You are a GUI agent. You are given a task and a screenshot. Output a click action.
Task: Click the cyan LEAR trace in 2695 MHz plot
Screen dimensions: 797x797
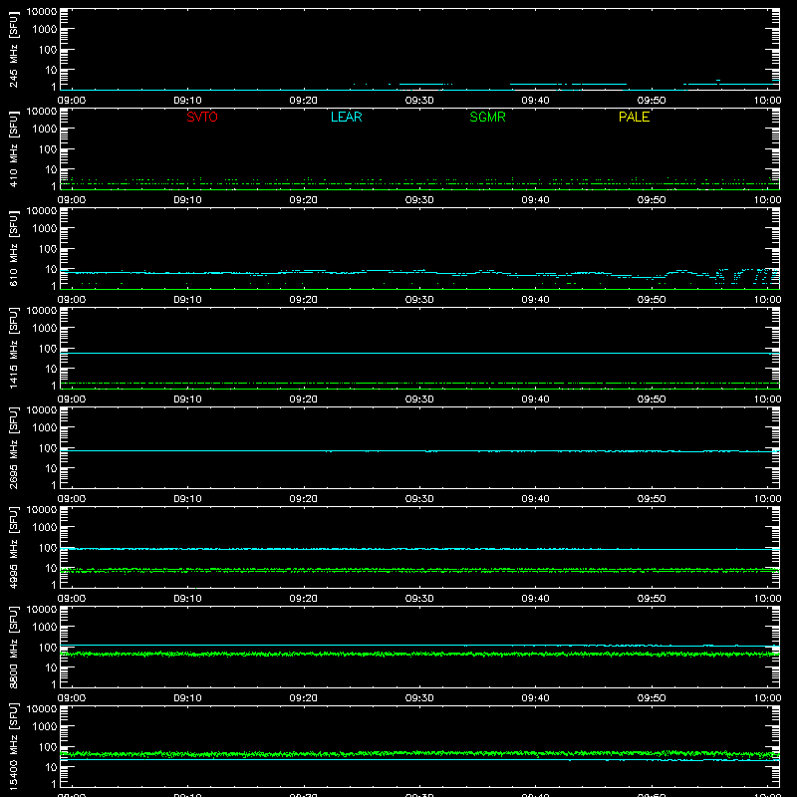click(x=419, y=451)
